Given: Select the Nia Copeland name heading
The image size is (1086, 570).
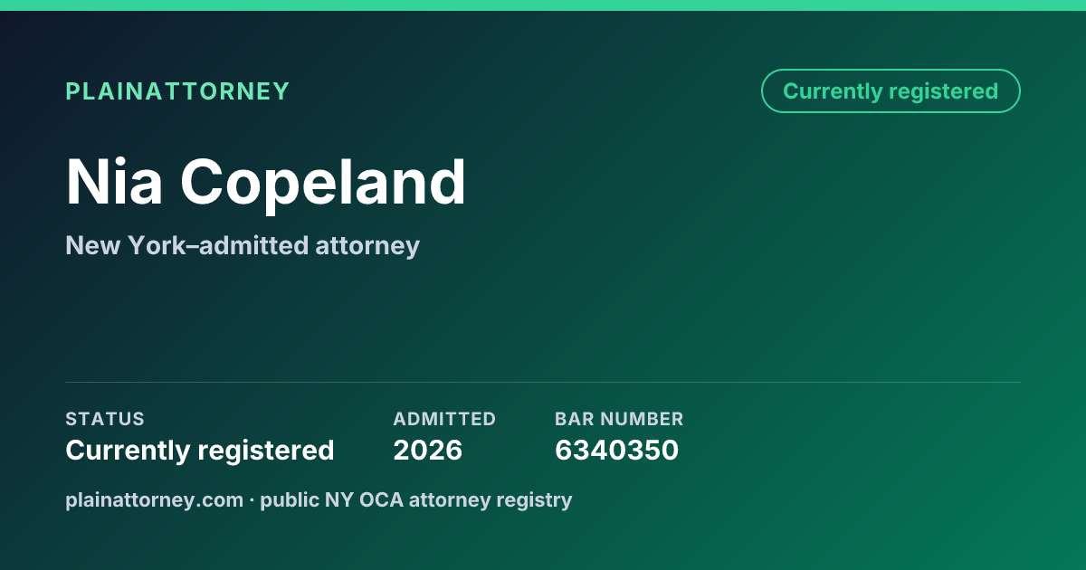Looking at the screenshot, I should (266, 182).
